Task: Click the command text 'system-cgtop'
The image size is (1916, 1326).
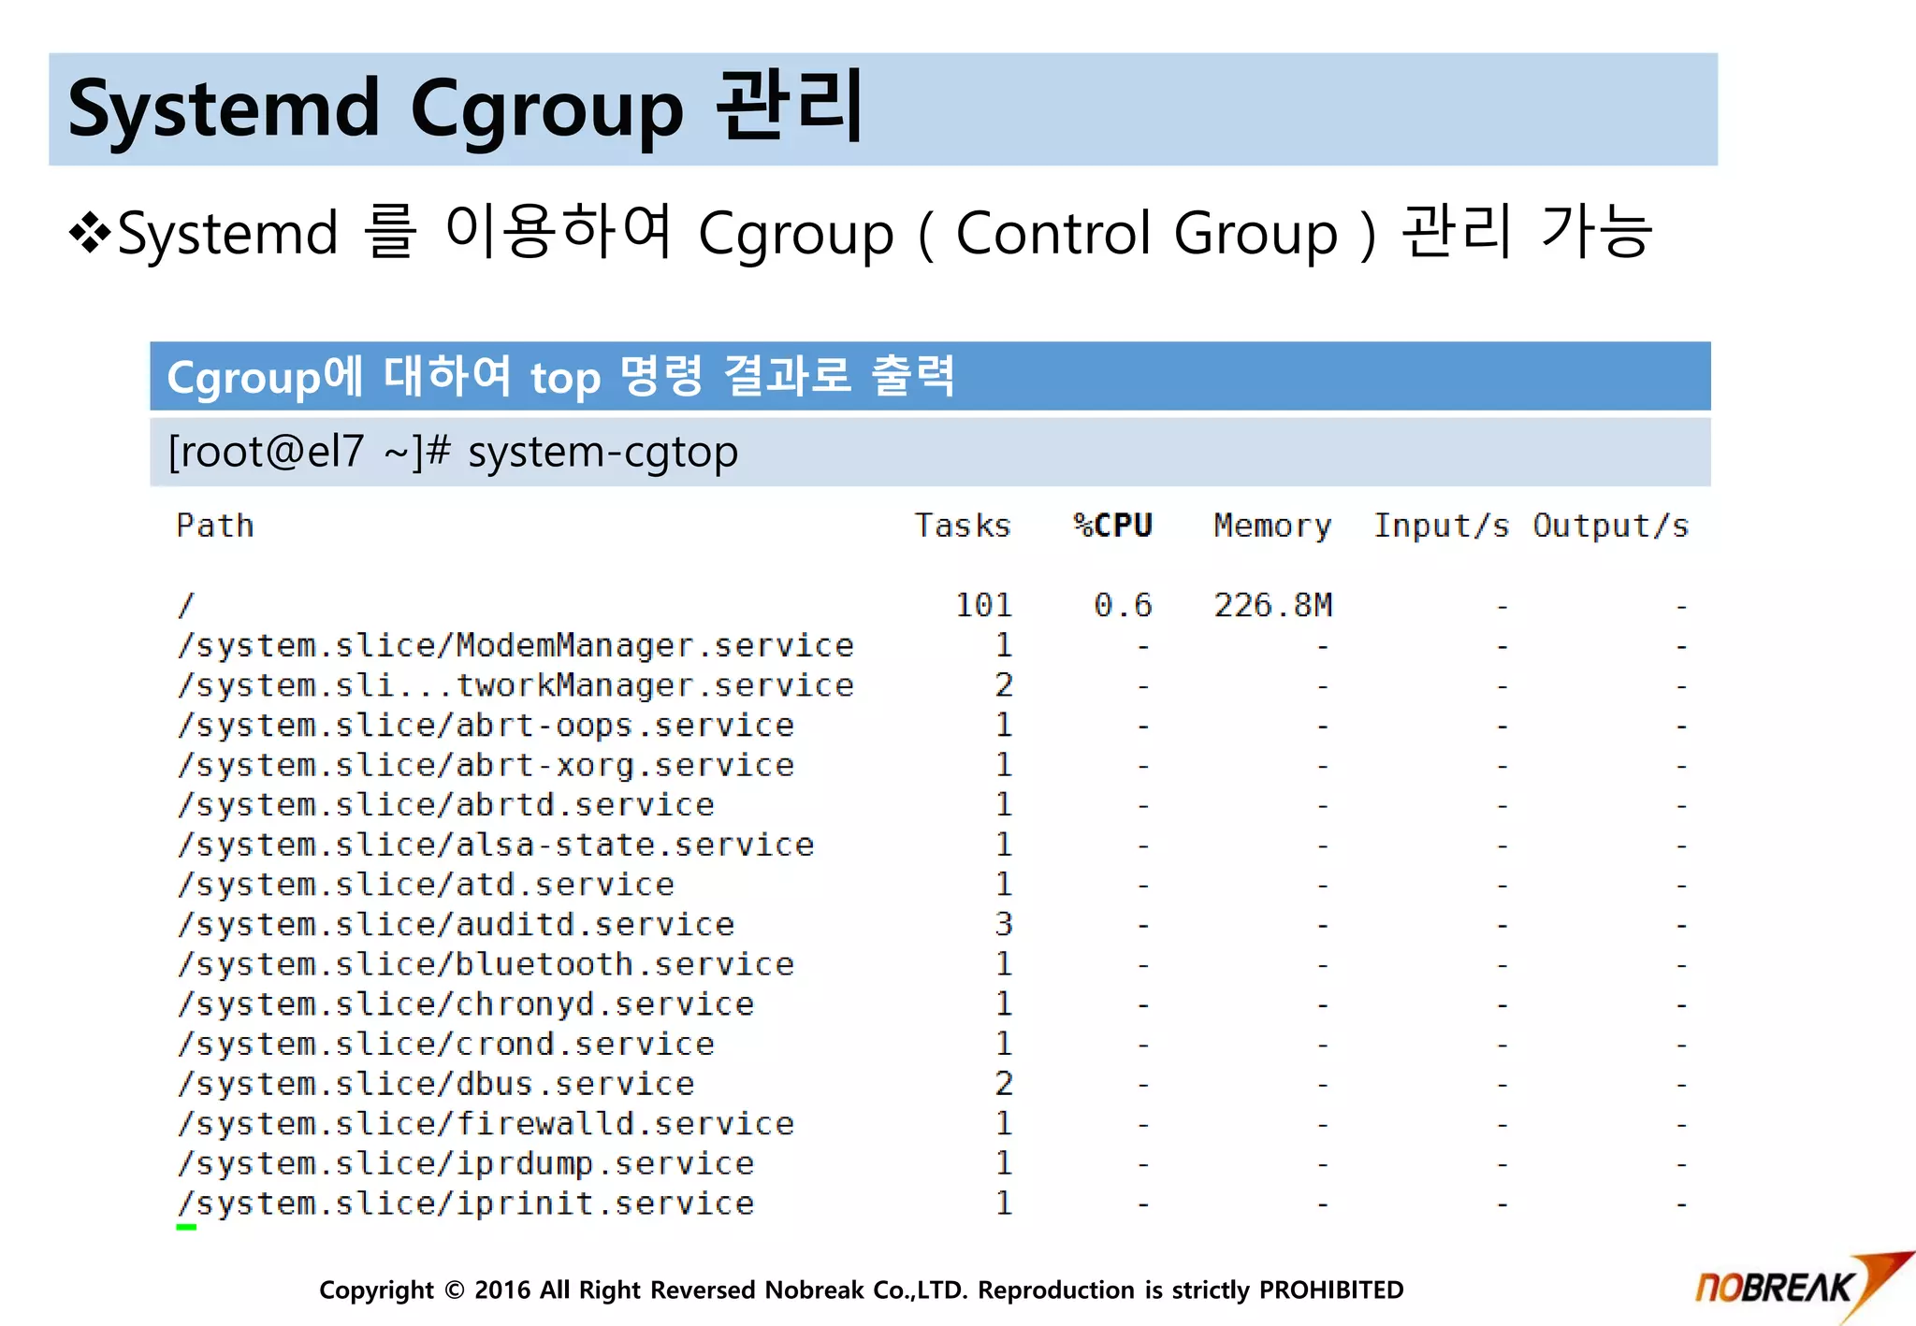Action: pos(602,453)
